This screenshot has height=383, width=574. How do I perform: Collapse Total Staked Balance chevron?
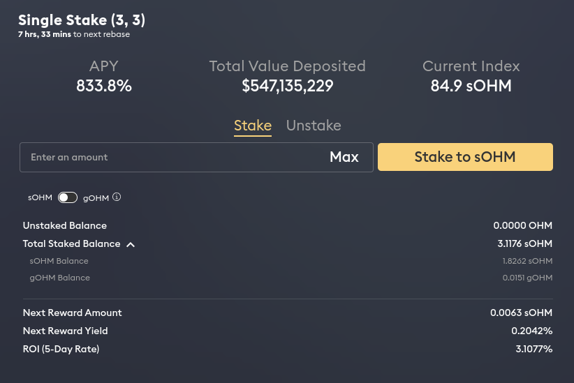point(131,244)
